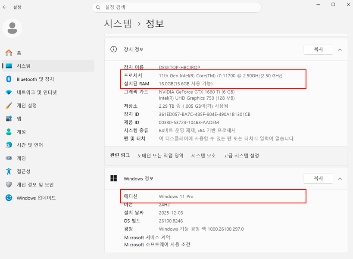
Task: Collapse the Windows 정보 section chevron
Action: tap(340, 179)
